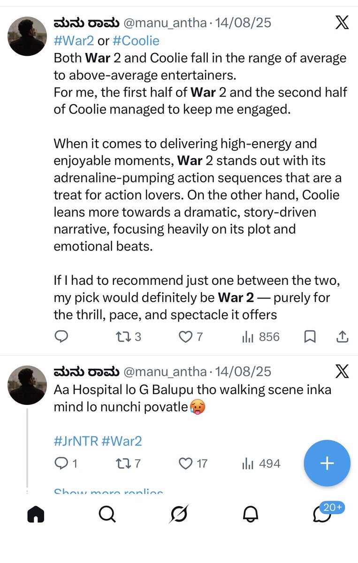Screen dimensions: 358x563
Task: Reply to the War 2 or Coolie post
Action: (x=61, y=336)
